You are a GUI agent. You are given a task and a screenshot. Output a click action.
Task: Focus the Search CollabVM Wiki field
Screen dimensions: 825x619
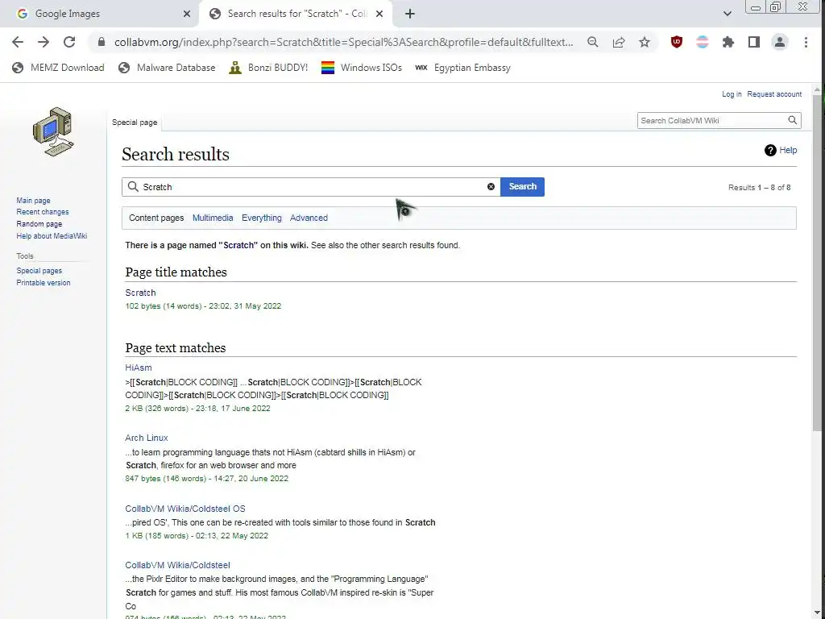pyautogui.click(x=712, y=121)
